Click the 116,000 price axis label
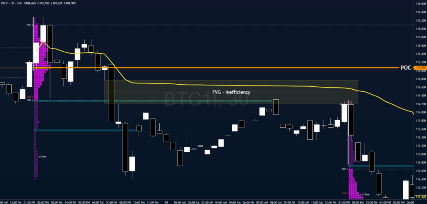This screenshot has height=204, width=427. coord(421,29)
